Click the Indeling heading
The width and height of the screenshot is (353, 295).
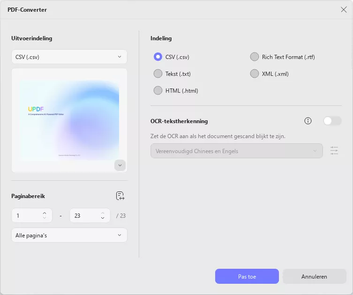point(161,38)
